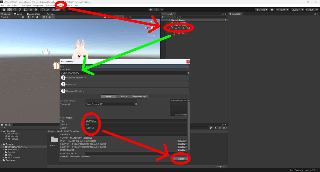Open the Only Au permission dropdown

[x=182, y=141]
